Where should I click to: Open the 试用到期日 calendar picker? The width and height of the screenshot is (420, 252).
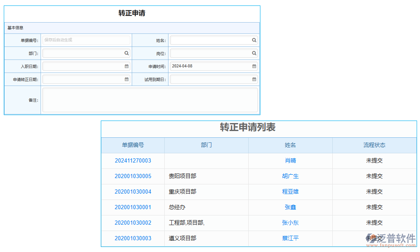(254, 79)
